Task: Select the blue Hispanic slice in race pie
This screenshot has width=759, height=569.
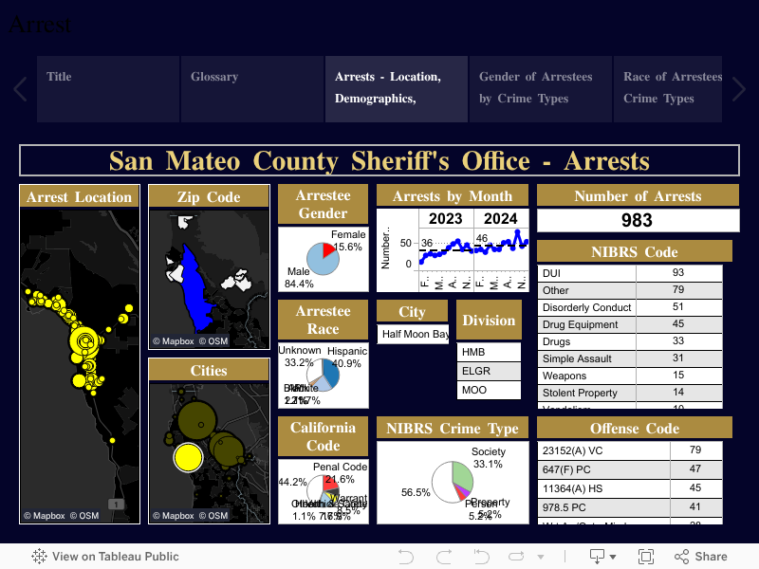Action: [332, 374]
